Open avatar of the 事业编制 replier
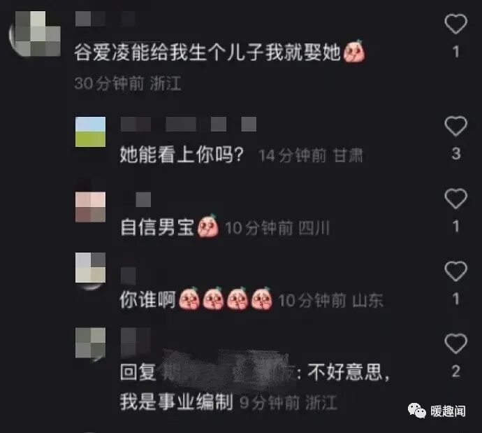 click(90, 343)
